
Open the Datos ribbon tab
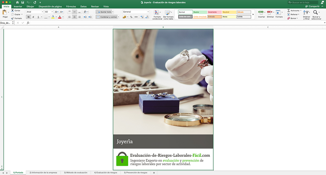(83, 6)
